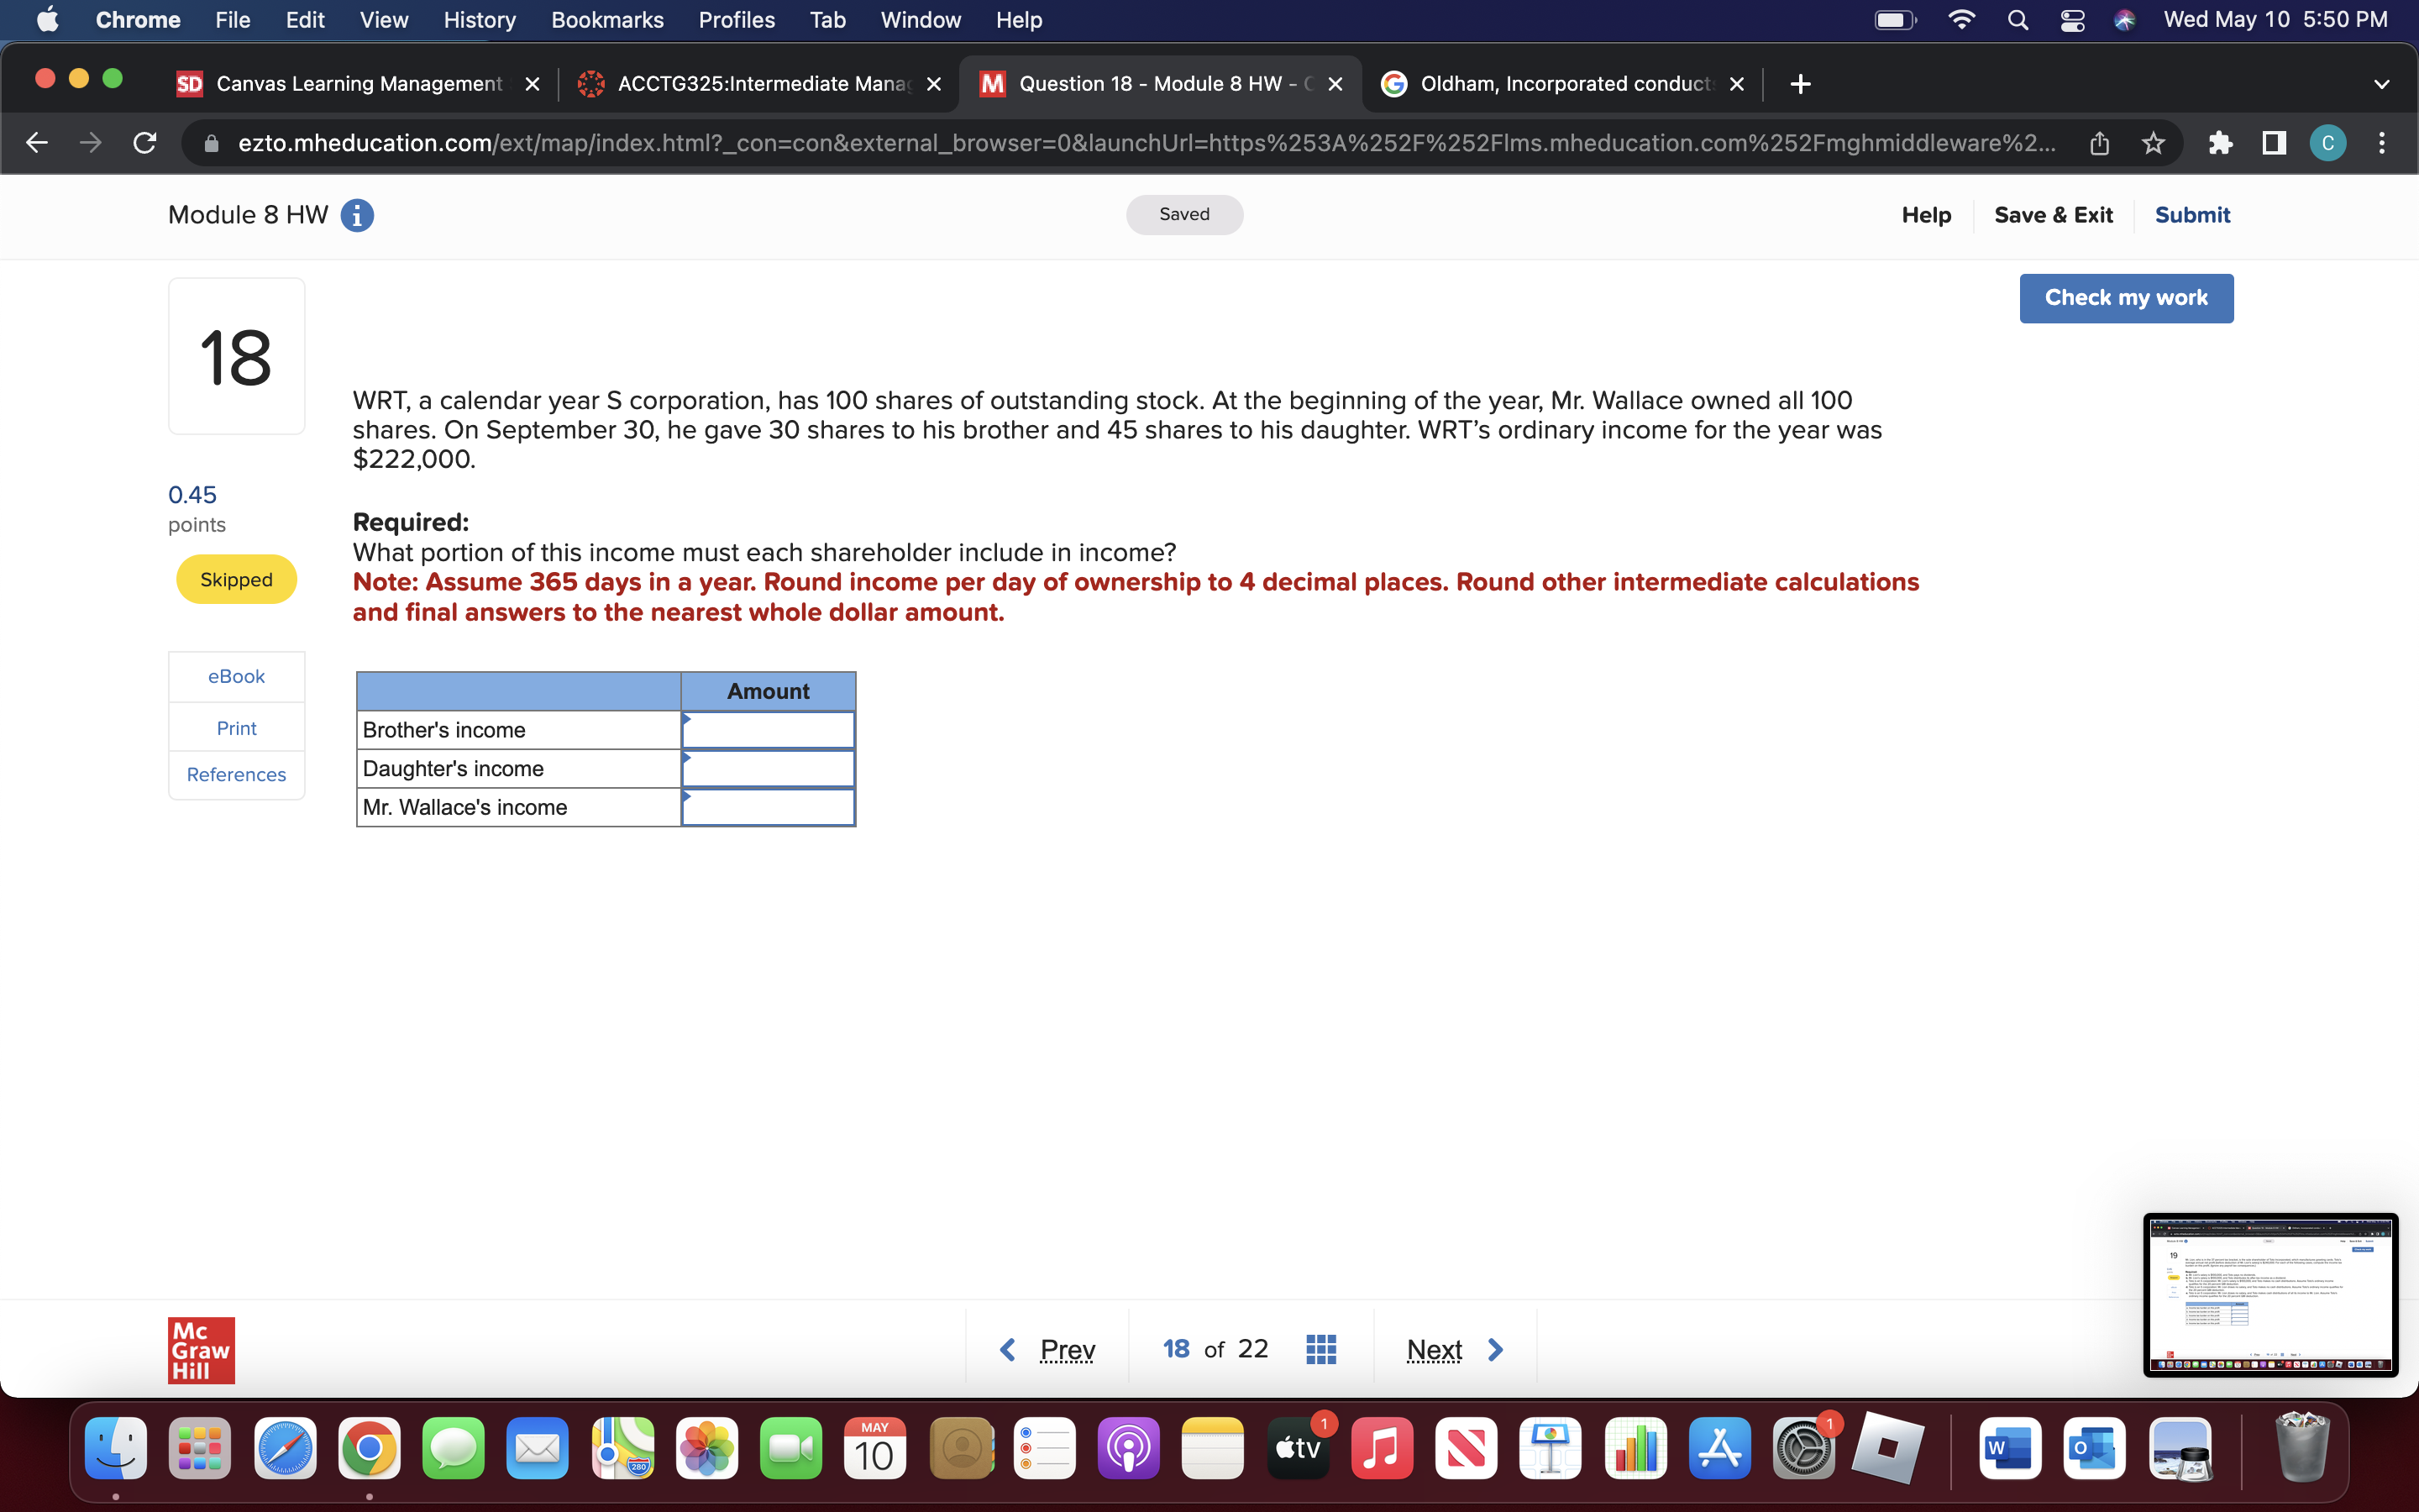Click the Check my work button

(x=2126, y=297)
